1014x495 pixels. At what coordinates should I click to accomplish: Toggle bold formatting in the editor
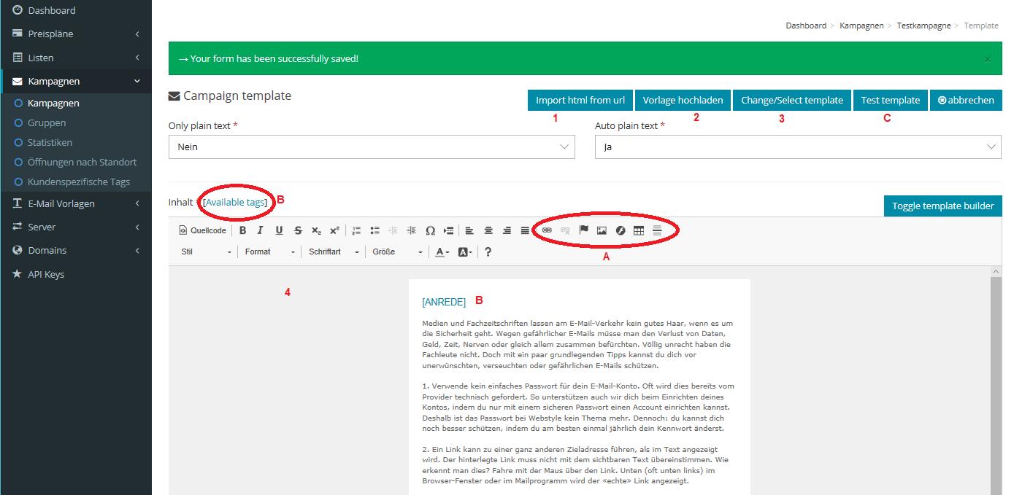[x=242, y=230]
